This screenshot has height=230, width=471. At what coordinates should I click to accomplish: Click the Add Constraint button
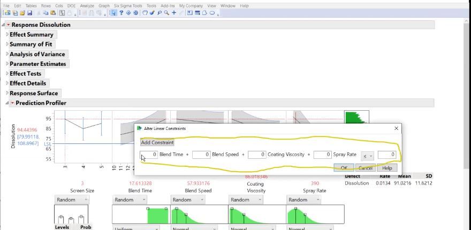(x=157, y=142)
